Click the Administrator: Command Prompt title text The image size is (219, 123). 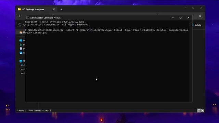45,18
